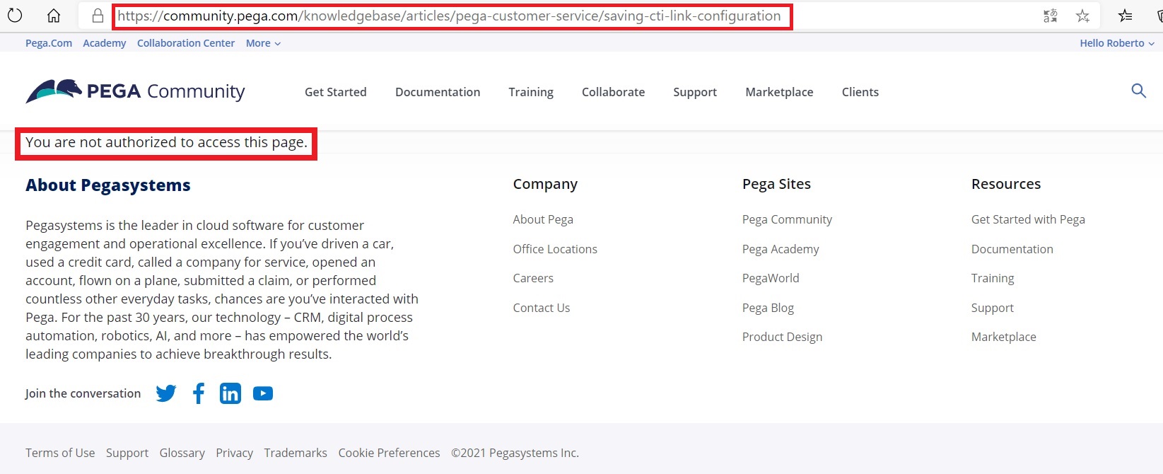The width and height of the screenshot is (1163, 474).
Task: Open the Privacy link
Action: tap(235, 453)
